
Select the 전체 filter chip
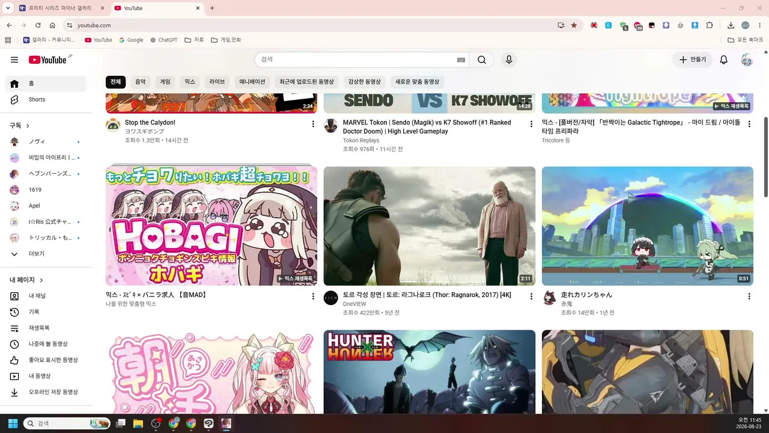coord(115,82)
